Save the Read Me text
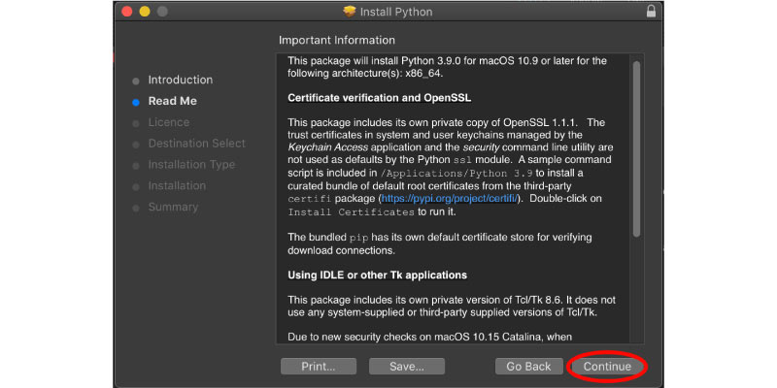The width and height of the screenshot is (777, 388). point(406,367)
